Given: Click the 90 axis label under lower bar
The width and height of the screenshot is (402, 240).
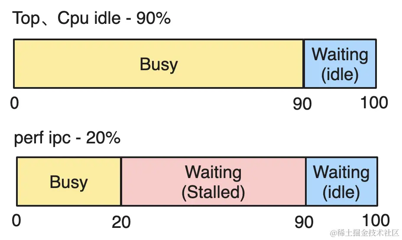Looking at the screenshot, I should click(304, 222).
